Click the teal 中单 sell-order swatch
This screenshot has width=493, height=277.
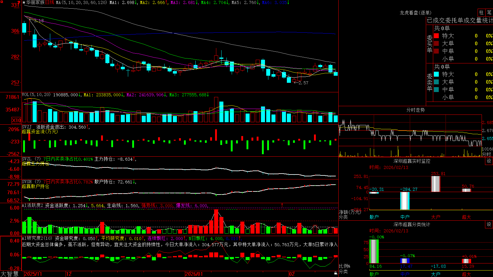click(x=436, y=89)
